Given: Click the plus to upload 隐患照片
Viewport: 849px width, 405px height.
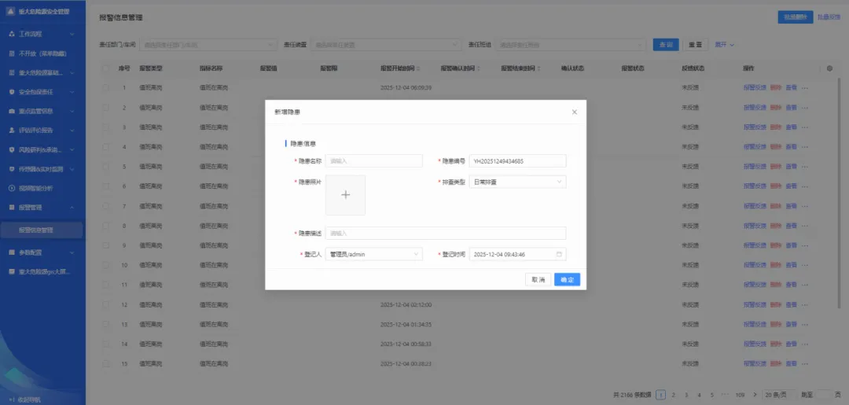Looking at the screenshot, I should click(345, 195).
